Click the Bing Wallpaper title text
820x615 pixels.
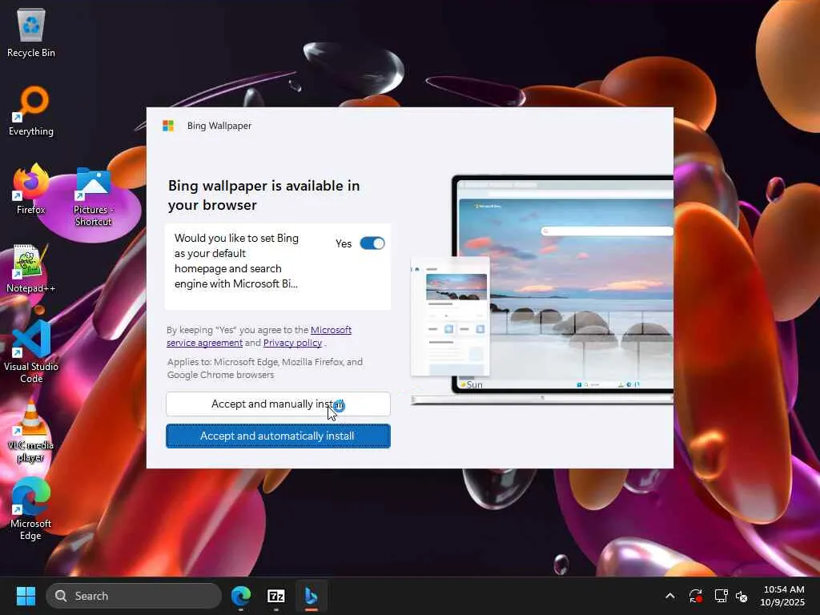coord(219,126)
